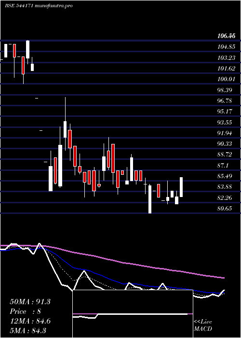Click the 80.65 price axis label
Image resolution: width=241 pixels, height=338 pixels.
[225, 209]
